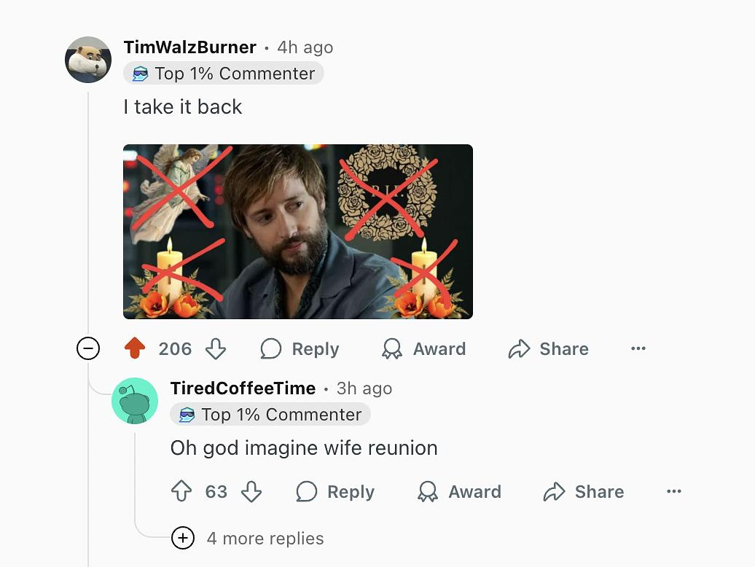Award TiredCoffeeTime's reply
Image resolution: width=755 pixels, height=567 pixels.
pos(459,492)
